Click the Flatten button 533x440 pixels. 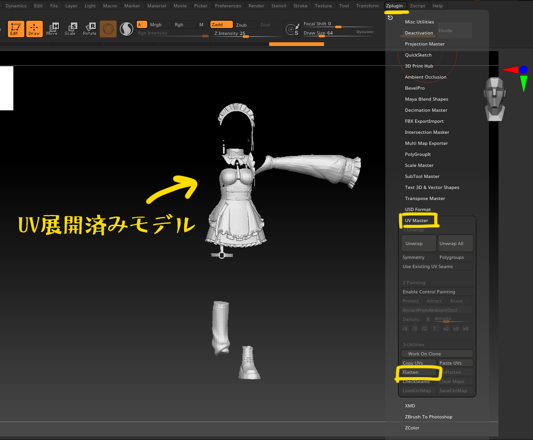click(x=418, y=372)
